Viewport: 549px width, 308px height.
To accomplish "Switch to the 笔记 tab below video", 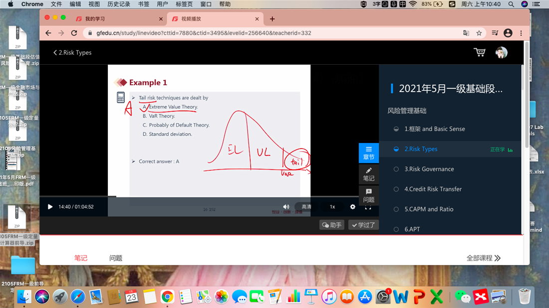I will pos(80,258).
